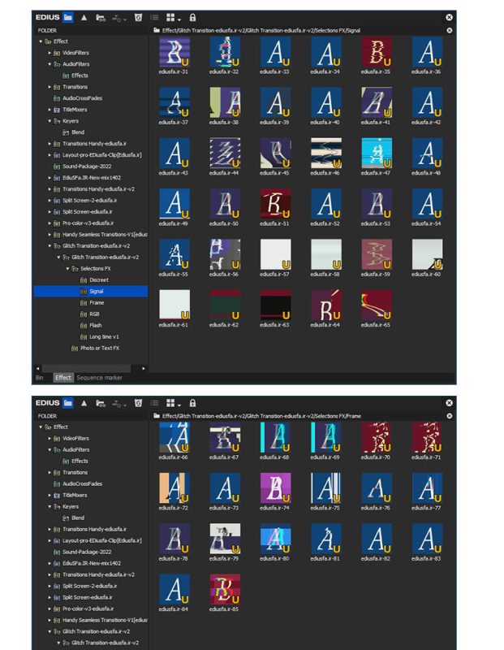The height and width of the screenshot is (650, 504).
Task: Expand Transitions node in Signal window tree
Action: point(50,87)
